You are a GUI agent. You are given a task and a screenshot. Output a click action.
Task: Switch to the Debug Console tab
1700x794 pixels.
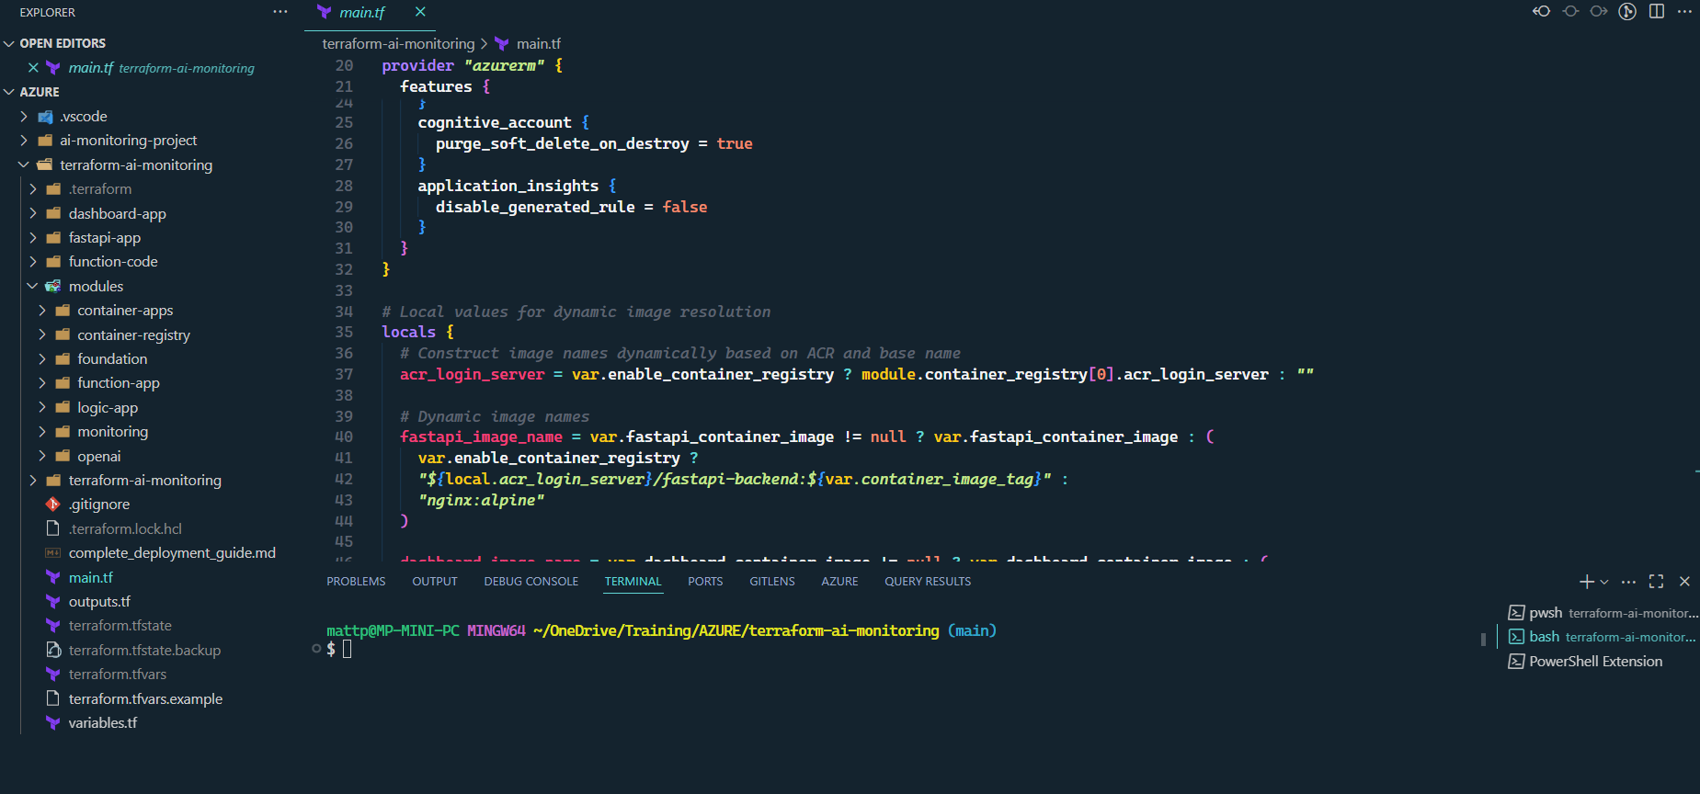(531, 582)
